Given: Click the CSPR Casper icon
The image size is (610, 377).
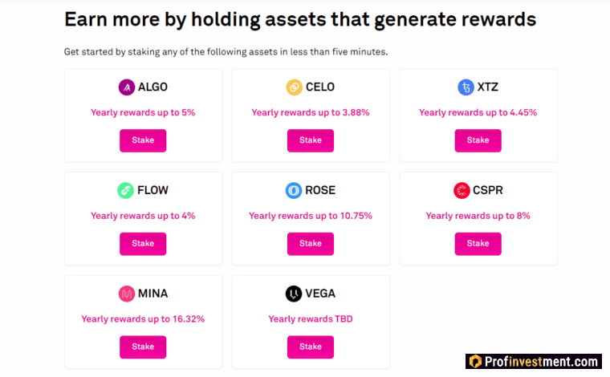Looking at the screenshot, I should click(462, 191).
